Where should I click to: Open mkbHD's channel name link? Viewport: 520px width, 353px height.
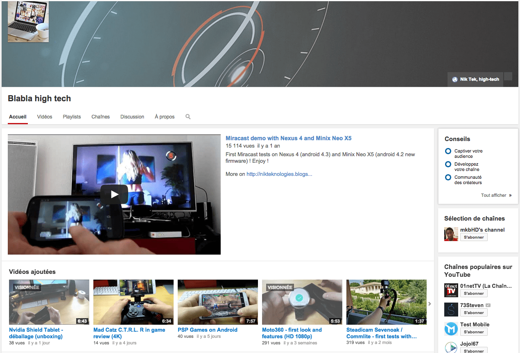pos(482,230)
